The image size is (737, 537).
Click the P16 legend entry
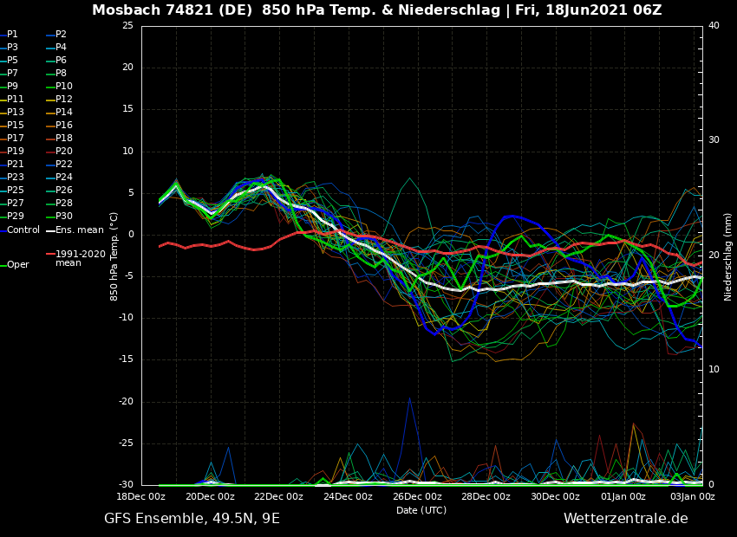pos(64,126)
